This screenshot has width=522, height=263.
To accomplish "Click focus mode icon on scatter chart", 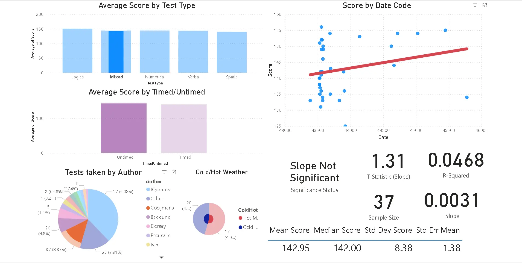I will click(x=485, y=5).
